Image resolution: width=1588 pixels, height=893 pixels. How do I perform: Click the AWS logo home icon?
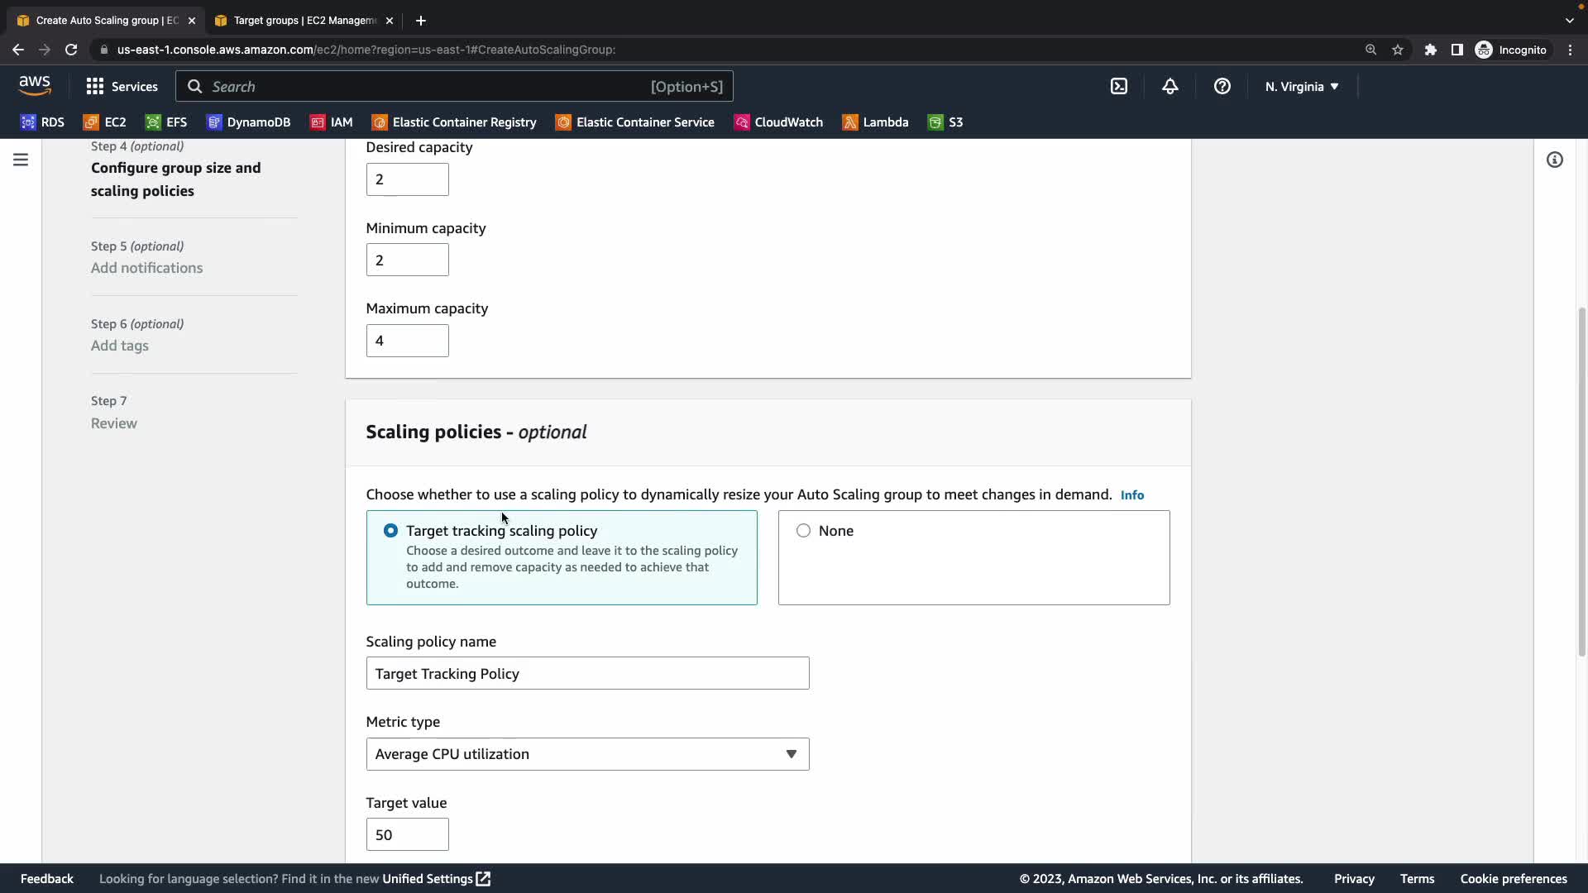click(x=35, y=85)
